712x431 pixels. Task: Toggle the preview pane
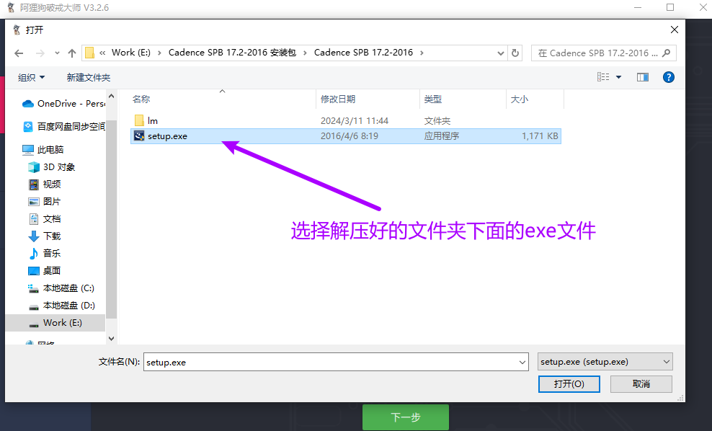[x=643, y=77]
